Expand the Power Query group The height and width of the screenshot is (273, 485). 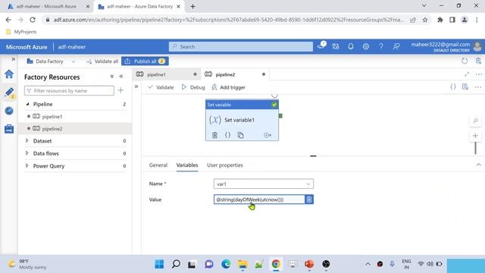click(27, 165)
